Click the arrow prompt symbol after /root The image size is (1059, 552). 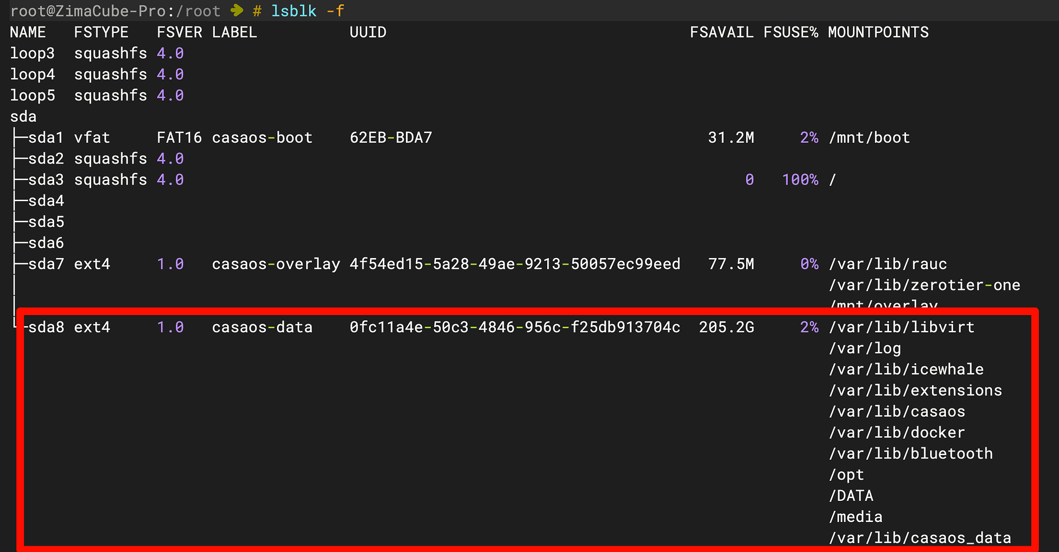(237, 11)
